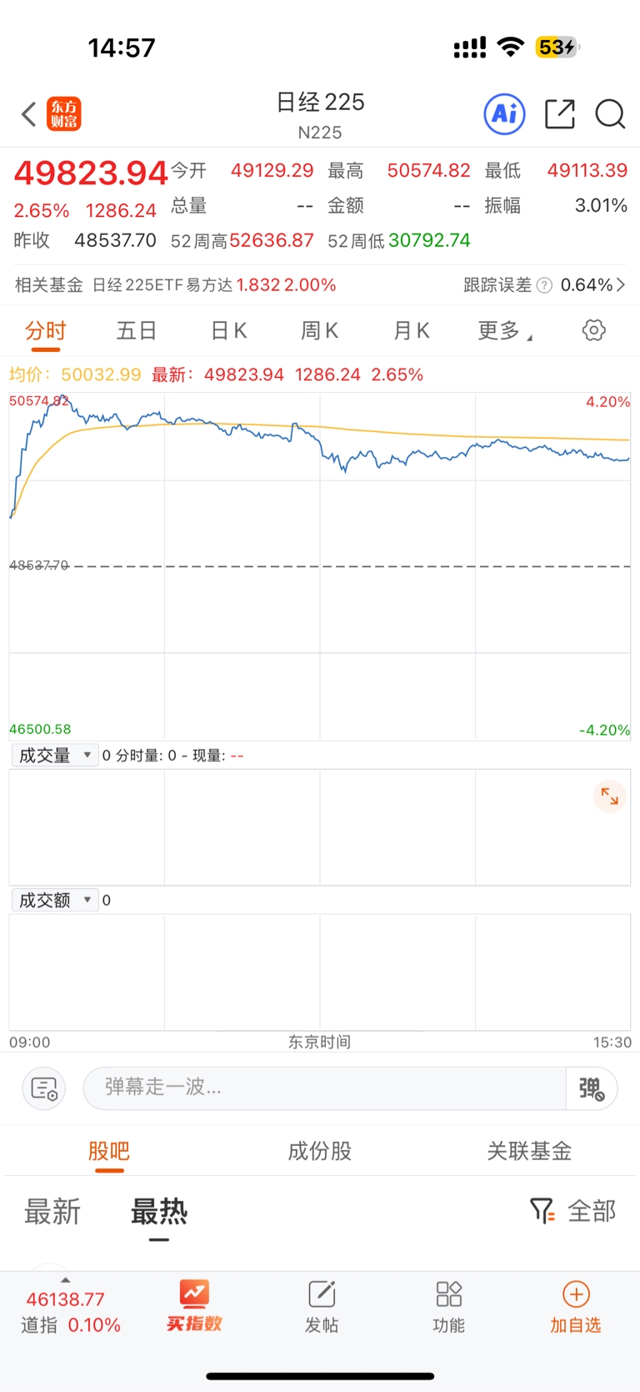
Task: Toggle the 弹 danmaku switch
Action: point(592,1088)
